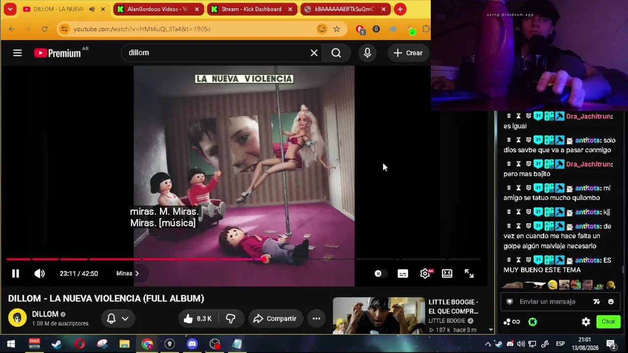Bookmark this page with the star
The height and width of the screenshot is (353, 628).
click(337, 29)
